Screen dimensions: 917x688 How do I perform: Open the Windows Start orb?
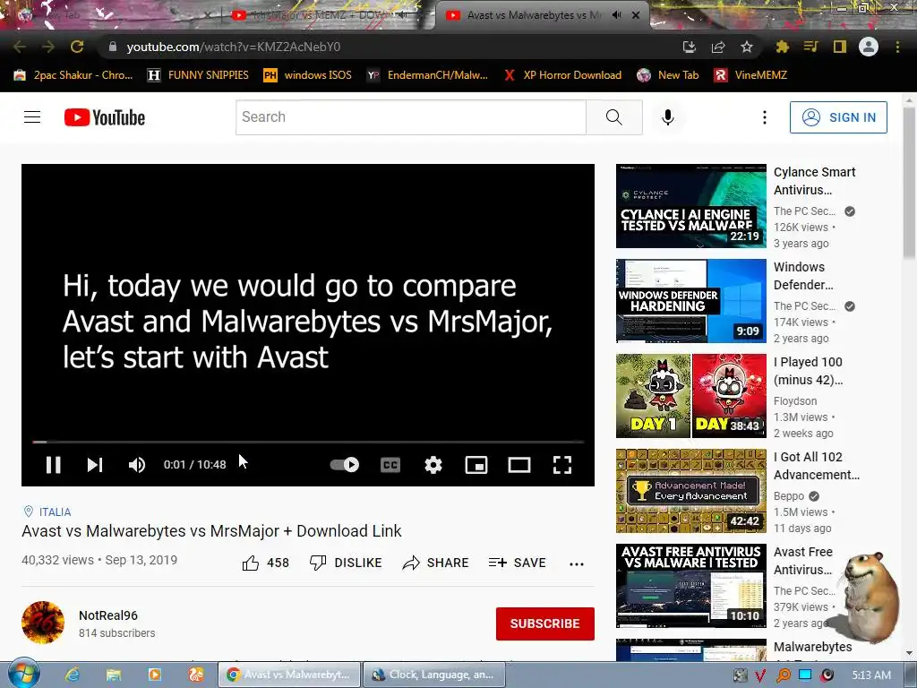click(x=23, y=674)
